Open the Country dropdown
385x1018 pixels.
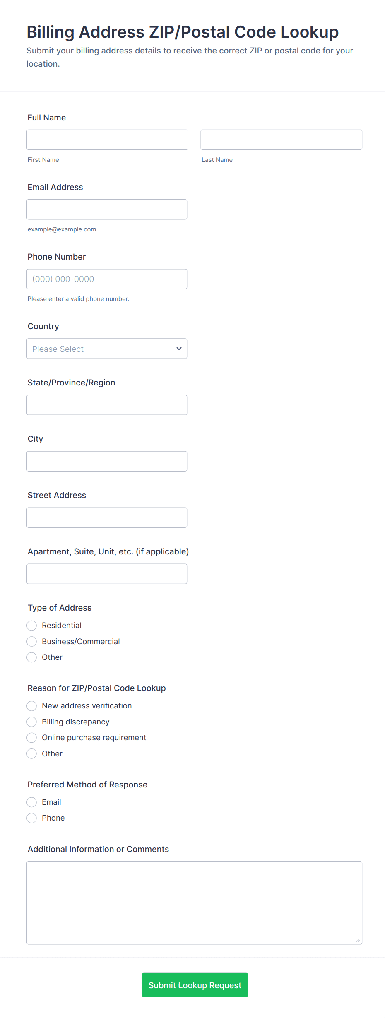[107, 349]
